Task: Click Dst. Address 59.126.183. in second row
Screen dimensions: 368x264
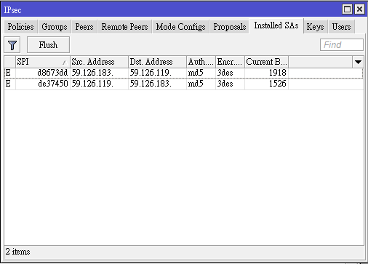Action: (x=151, y=84)
